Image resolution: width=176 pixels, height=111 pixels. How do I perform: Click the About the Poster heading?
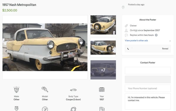[148, 20]
